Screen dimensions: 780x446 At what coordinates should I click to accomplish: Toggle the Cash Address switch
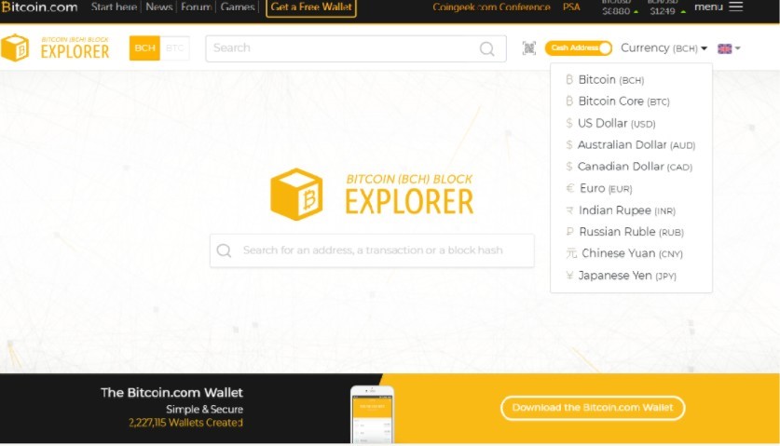pyautogui.click(x=578, y=47)
